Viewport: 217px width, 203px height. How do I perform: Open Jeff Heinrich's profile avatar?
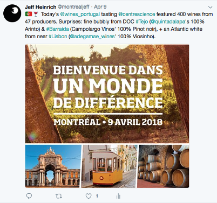coord(12,13)
